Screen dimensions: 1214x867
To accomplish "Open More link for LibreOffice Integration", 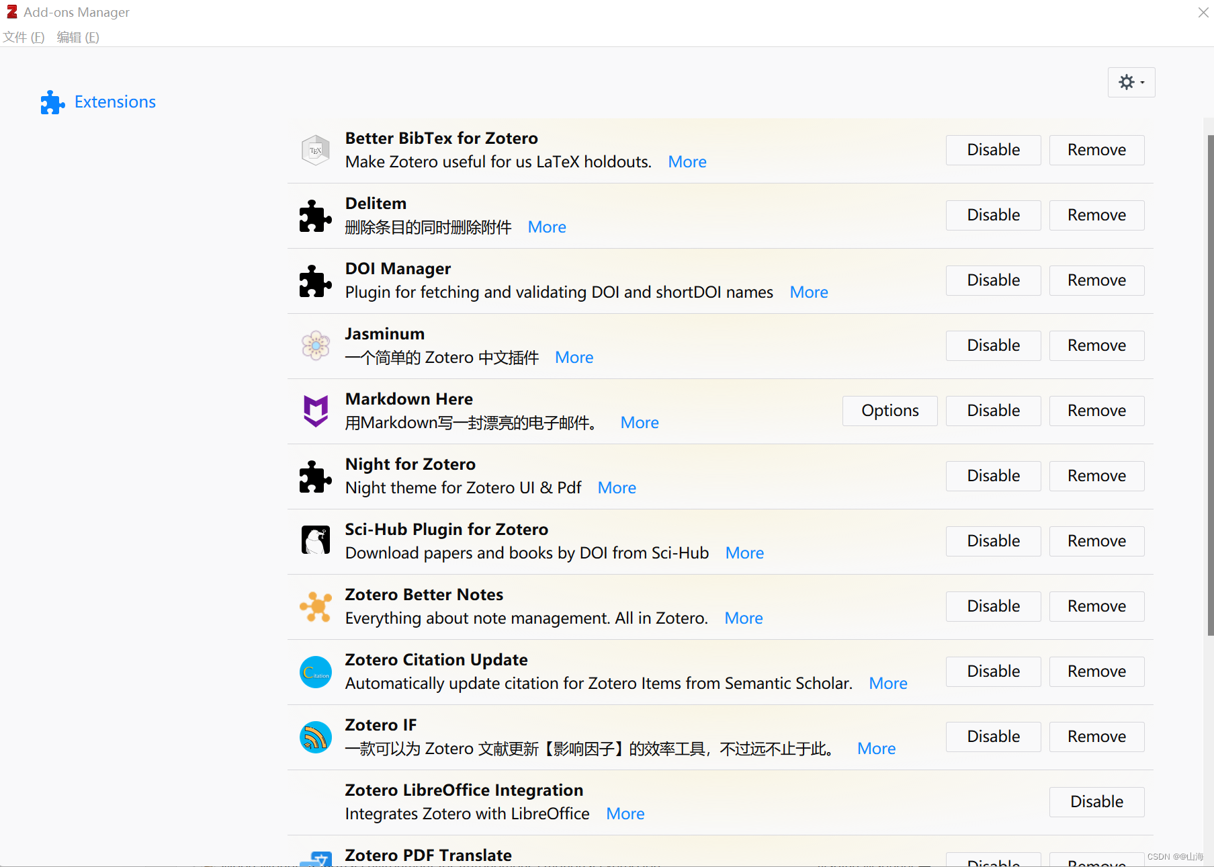I will [x=625, y=814].
